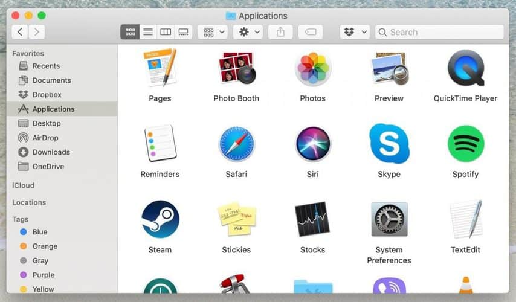The height and width of the screenshot is (302, 516).
Task: Open the Action gear menu
Action: pos(248,32)
